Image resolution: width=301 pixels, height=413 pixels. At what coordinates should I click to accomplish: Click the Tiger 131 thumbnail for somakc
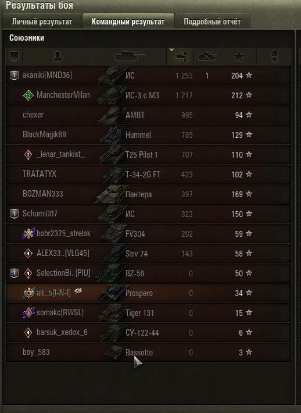tap(112, 313)
